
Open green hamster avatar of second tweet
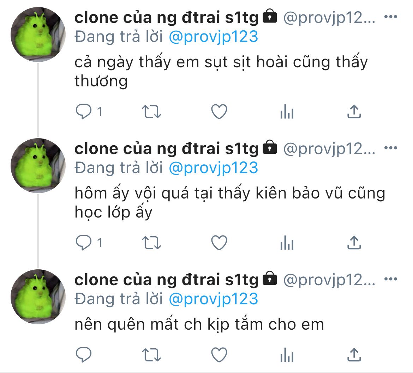[38, 166]
